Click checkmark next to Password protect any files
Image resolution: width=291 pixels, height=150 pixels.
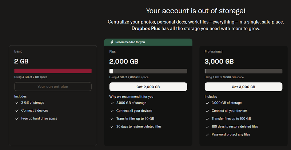(x=207, y=134)
